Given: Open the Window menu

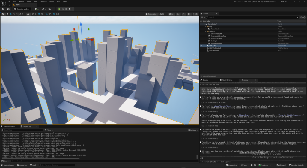Looking at the screenshot, I should point(21,1).
